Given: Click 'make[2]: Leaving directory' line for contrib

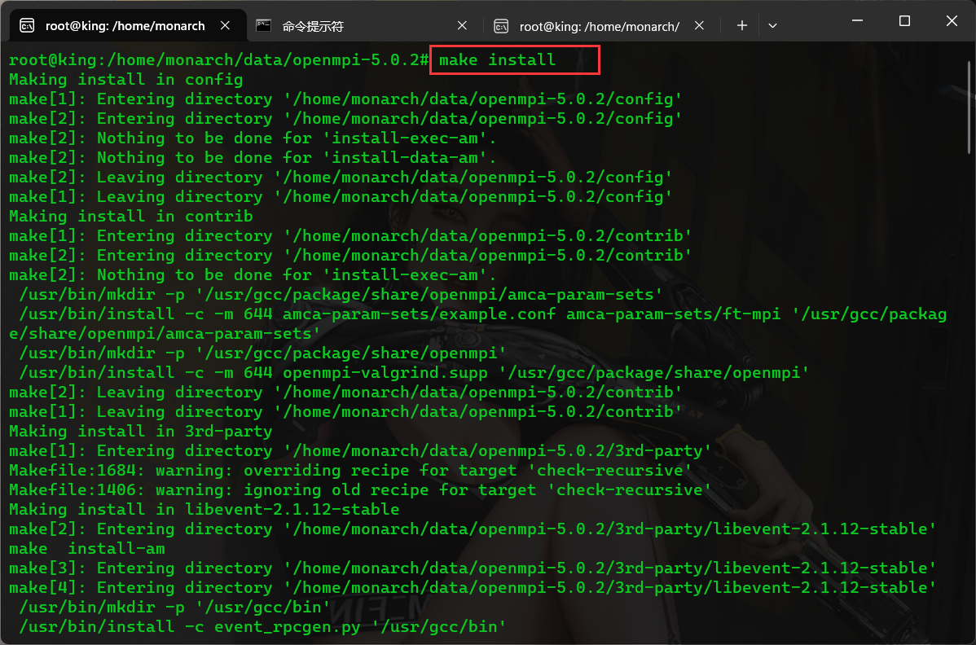Looking at the screenshot, I should (x=345, y=393).
